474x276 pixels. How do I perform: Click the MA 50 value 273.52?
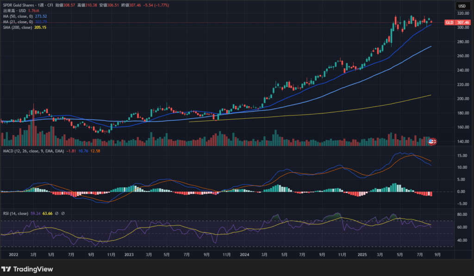click(41, 16)
